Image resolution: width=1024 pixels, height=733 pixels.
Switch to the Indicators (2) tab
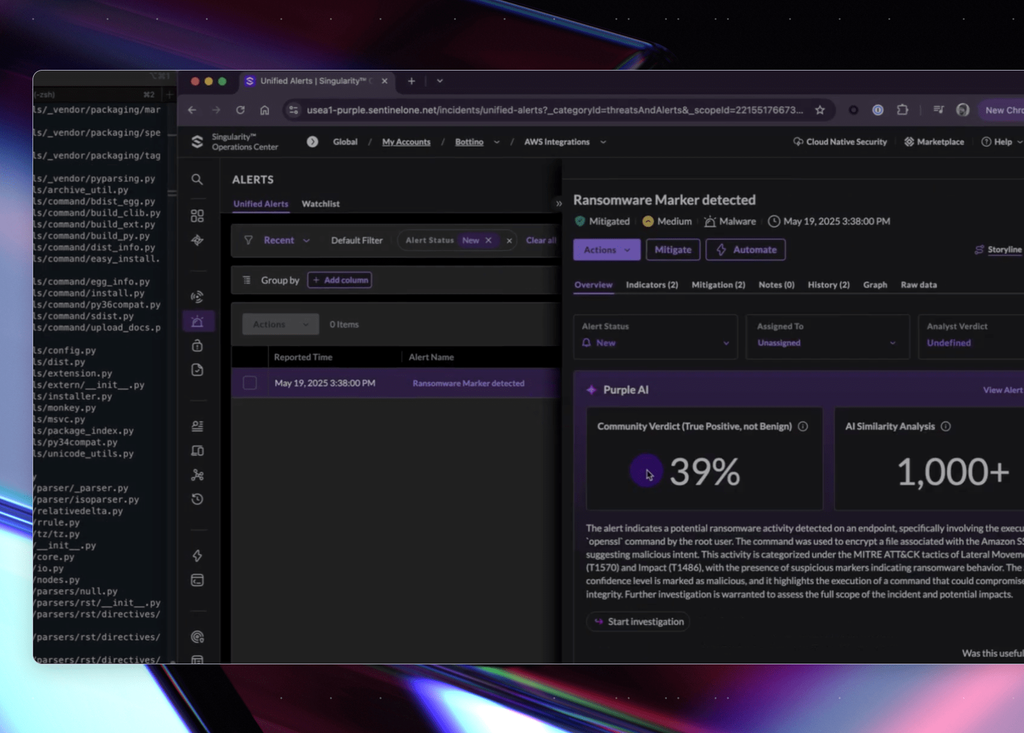tap(652, 285)
